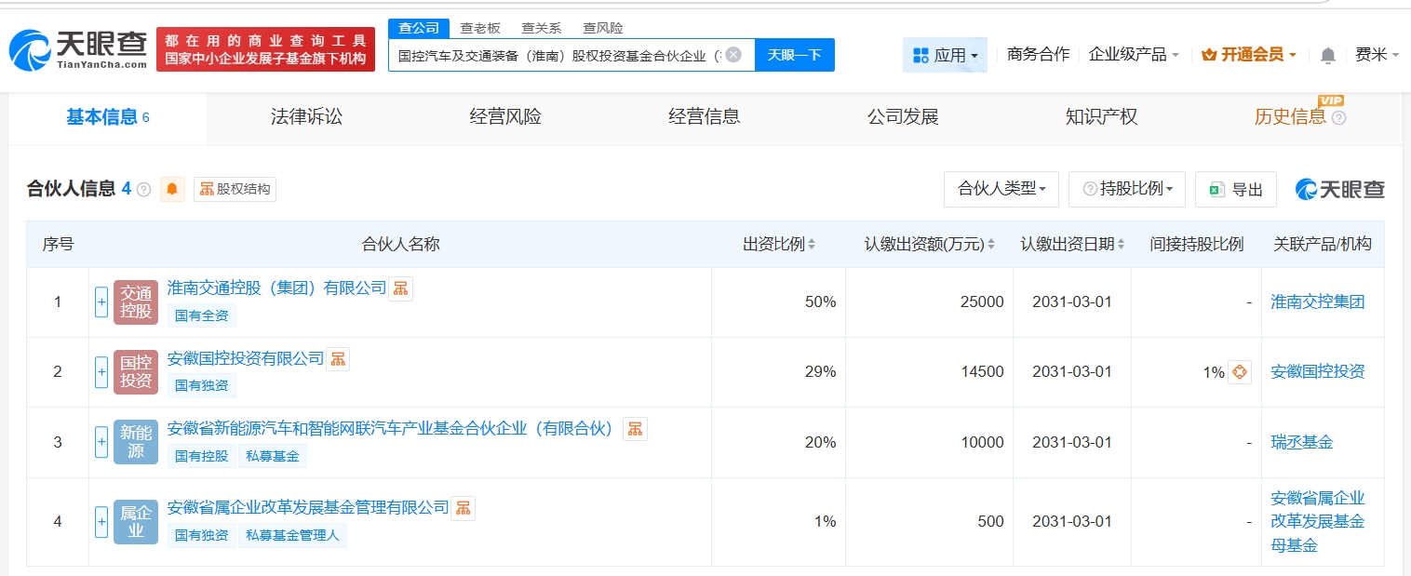Image resolution: width=1411 pixels, height=576 pixels.
Task: Click indirect shareholding path icon next to 1%
Action: tap(1239, 372)
